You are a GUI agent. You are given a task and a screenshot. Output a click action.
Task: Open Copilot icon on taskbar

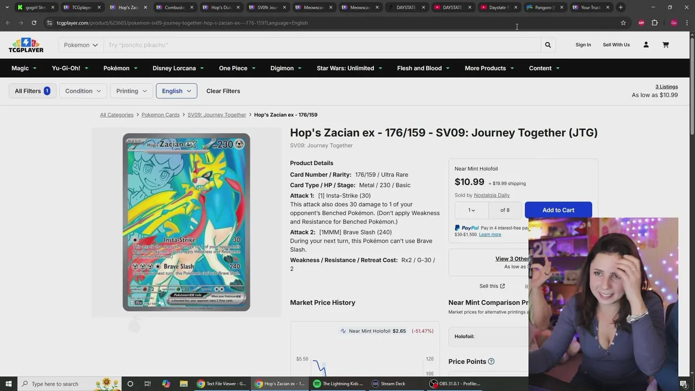pos(166,384)
